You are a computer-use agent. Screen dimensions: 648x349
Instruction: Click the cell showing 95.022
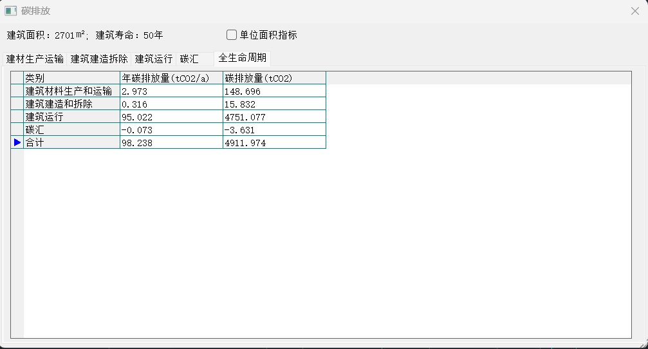pos(171,117)
